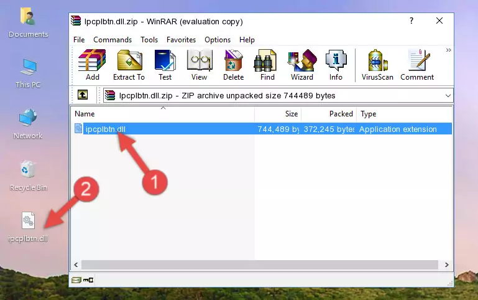Open the Help menu
Viewport: 478px width, 300px height.
pos(247,40)
